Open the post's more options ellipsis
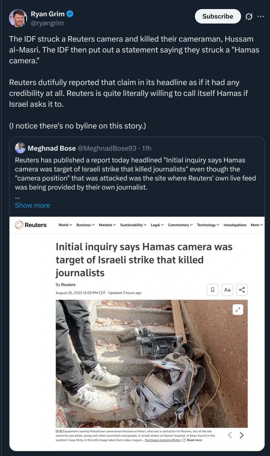 [x=261, y=15]
